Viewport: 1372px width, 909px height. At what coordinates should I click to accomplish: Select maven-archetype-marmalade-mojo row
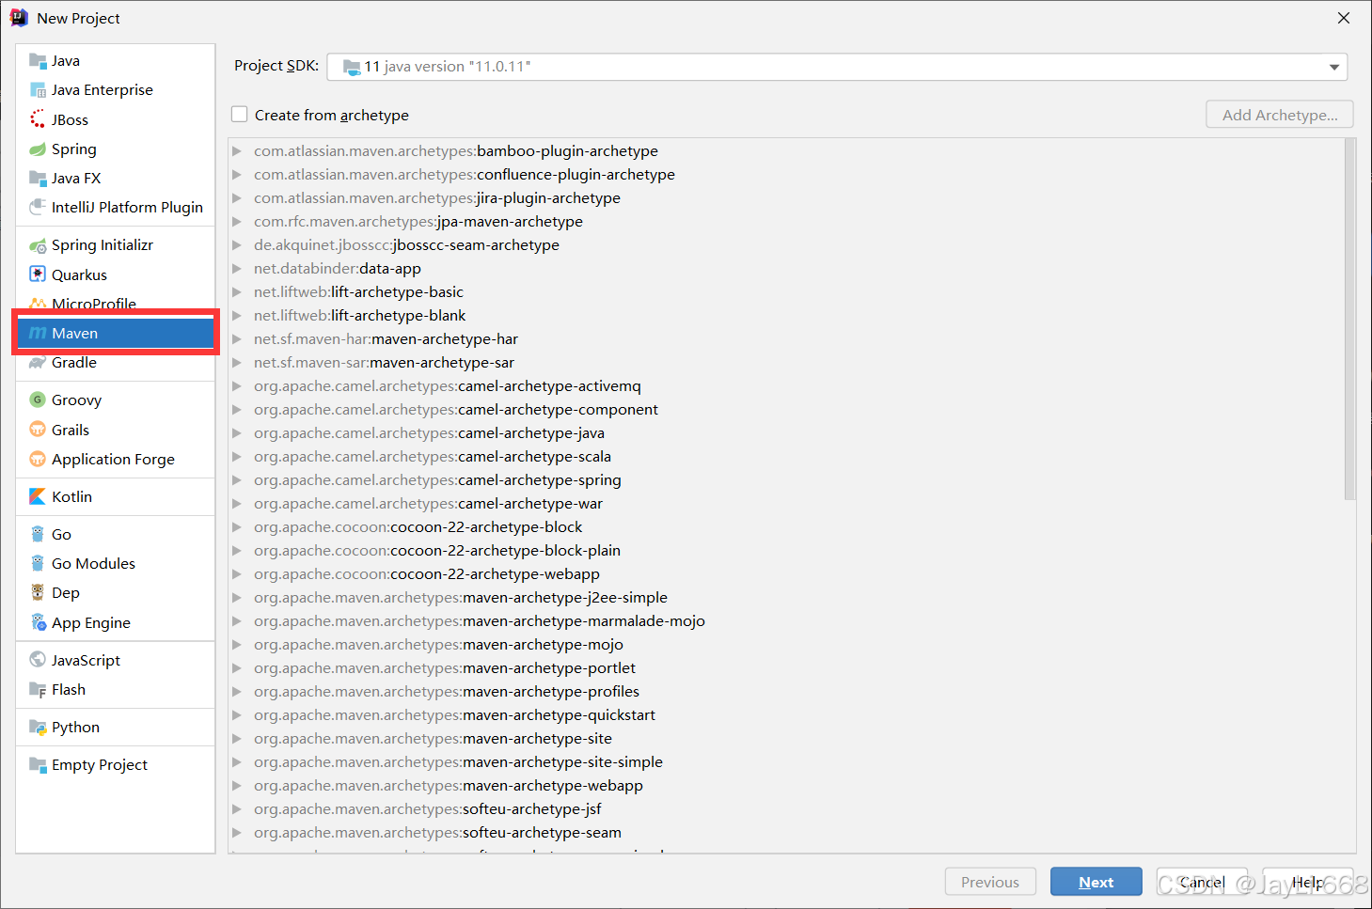click(480, 621)
